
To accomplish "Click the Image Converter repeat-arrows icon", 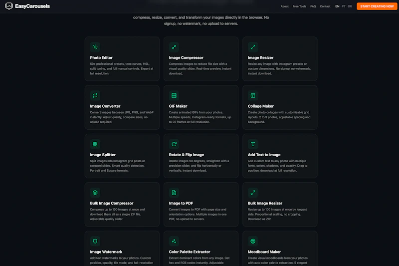I will click(95, 95).
